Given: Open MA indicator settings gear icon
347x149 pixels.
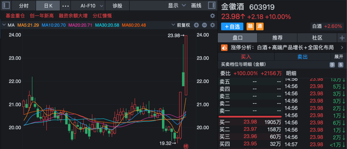Looking at the screenshot, I should (x=212, y=25).
